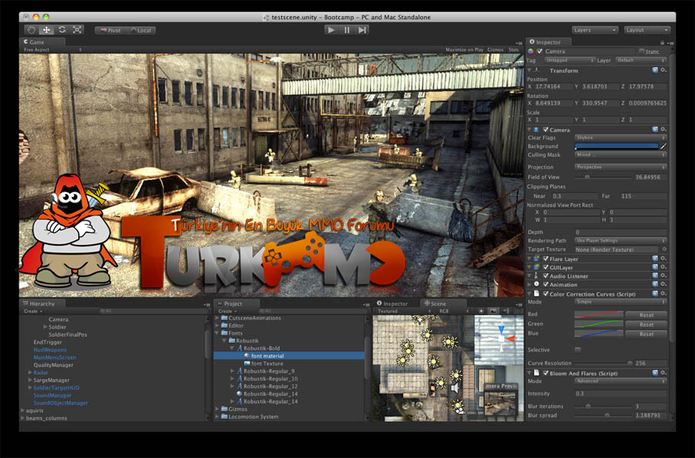Click the Intensity value field
Viewport: 695px width, 458px height.
pyautogui.click(x=621, y=393)
